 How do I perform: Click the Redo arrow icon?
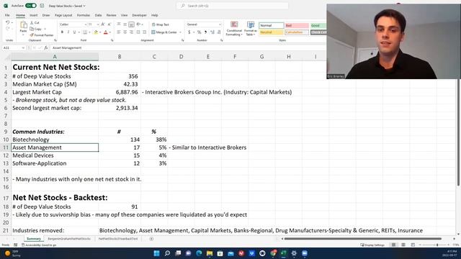click(x=8, y=29)
